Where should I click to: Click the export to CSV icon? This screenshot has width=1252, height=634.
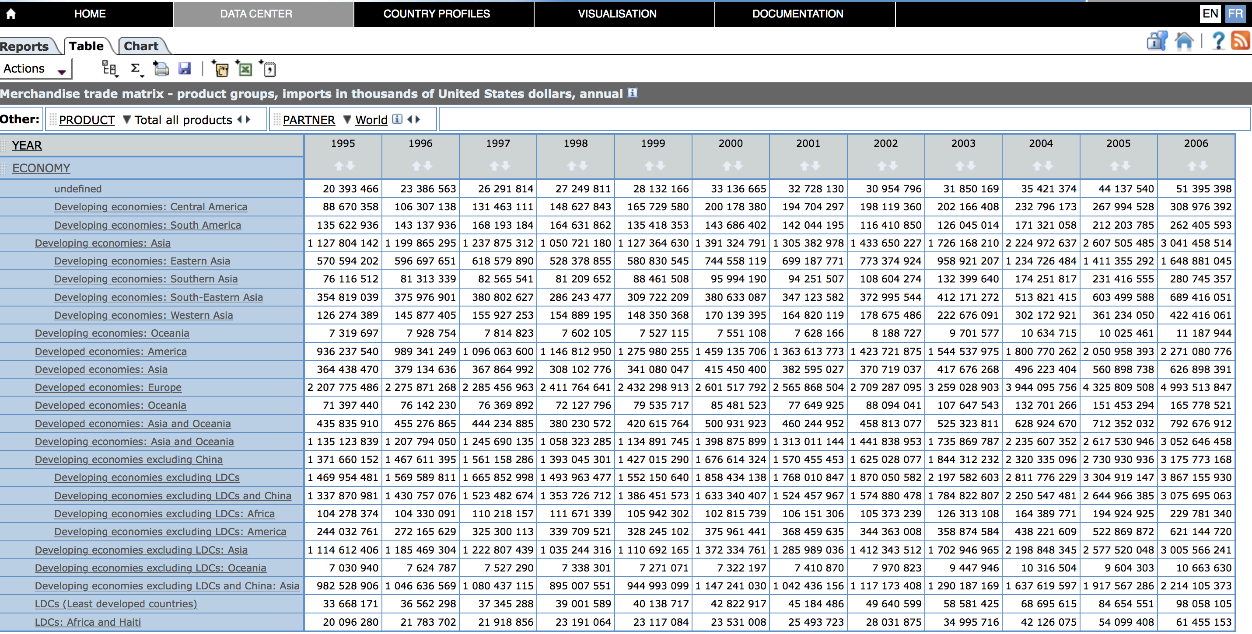[268, 69]
